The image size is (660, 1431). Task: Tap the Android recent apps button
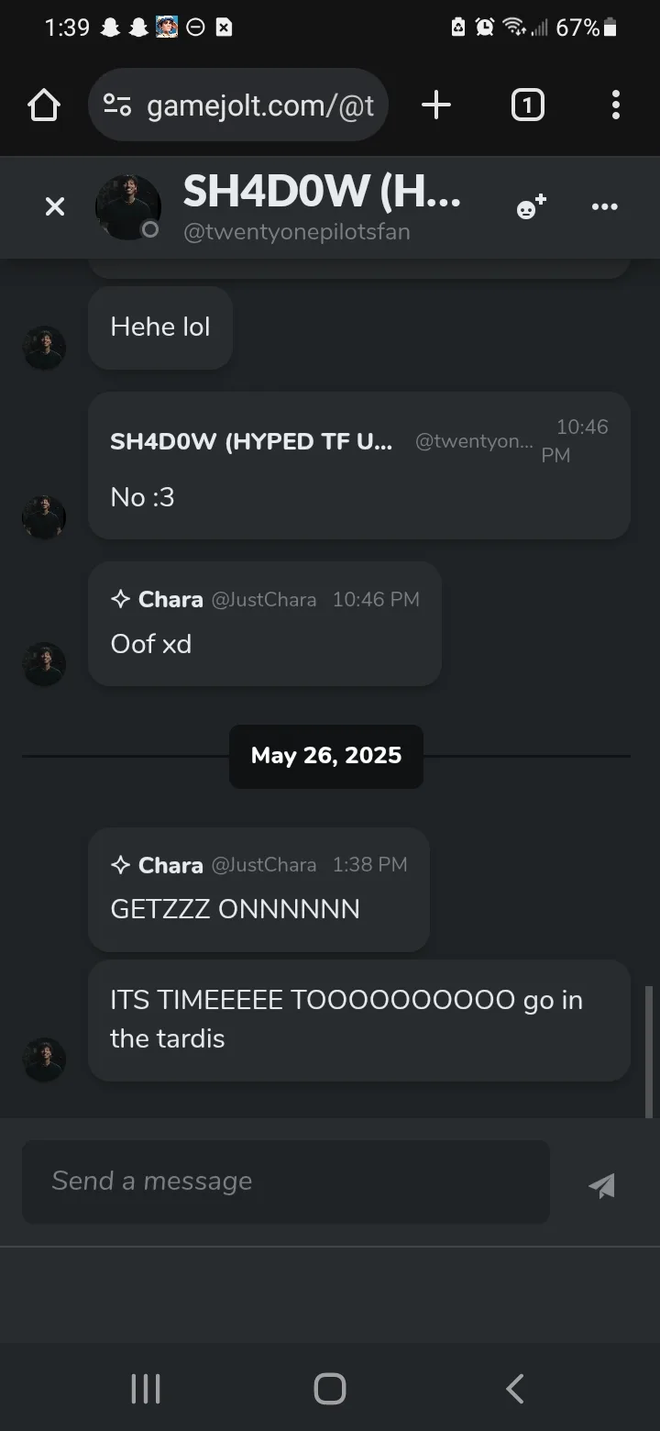tap(146, 1388)
